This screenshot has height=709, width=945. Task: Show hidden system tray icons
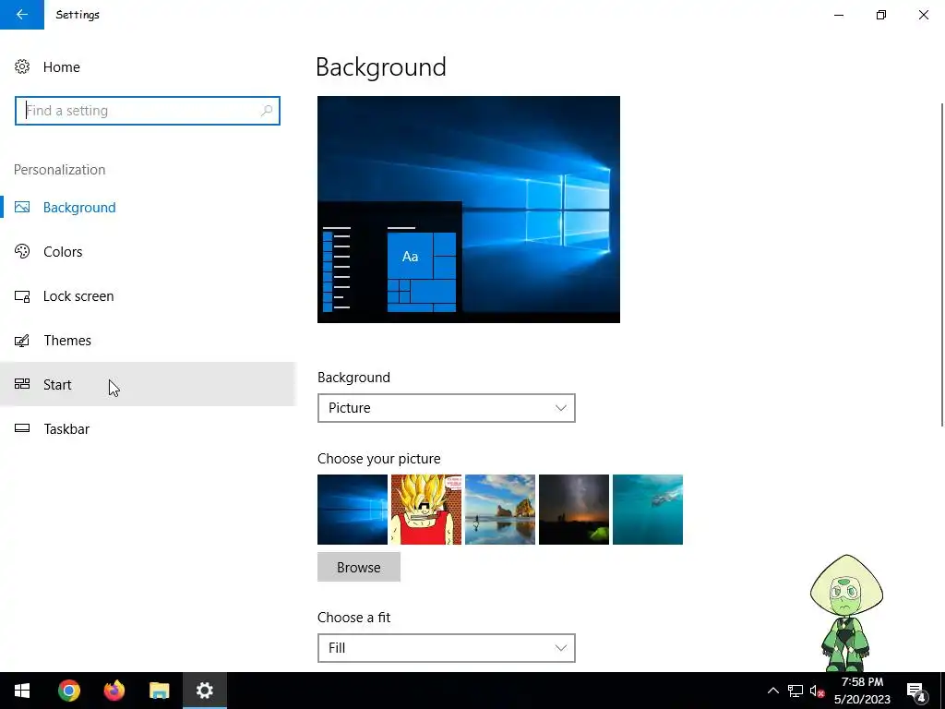773,691
